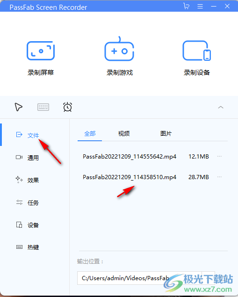Open 通用 general settings
This screenshot has width=238, height=297.
(x=33, y=158)
